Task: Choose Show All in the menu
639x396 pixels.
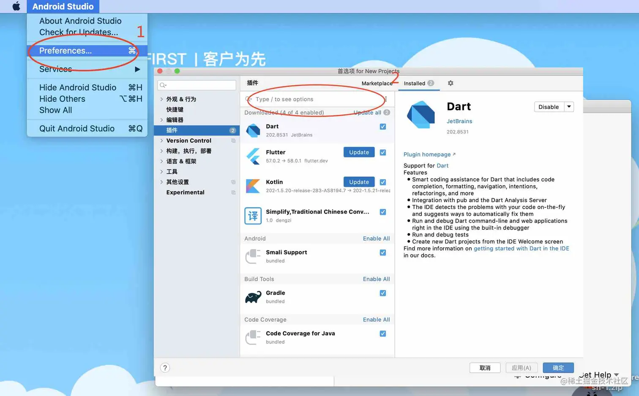Action: coord(87,110)
